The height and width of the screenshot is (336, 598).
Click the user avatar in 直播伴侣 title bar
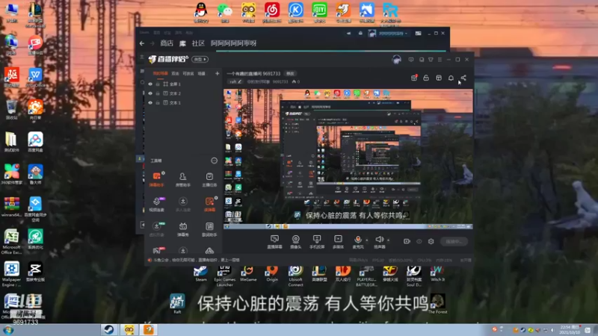(397, 60)
